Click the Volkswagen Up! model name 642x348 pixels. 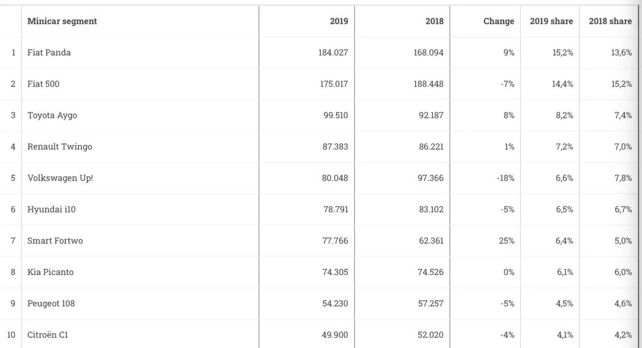(x=60, y=178)
